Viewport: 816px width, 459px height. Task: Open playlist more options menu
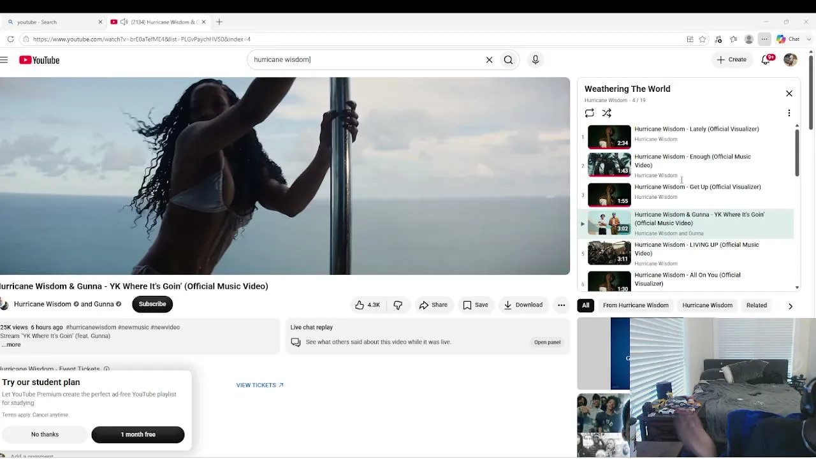pos(789,113)
